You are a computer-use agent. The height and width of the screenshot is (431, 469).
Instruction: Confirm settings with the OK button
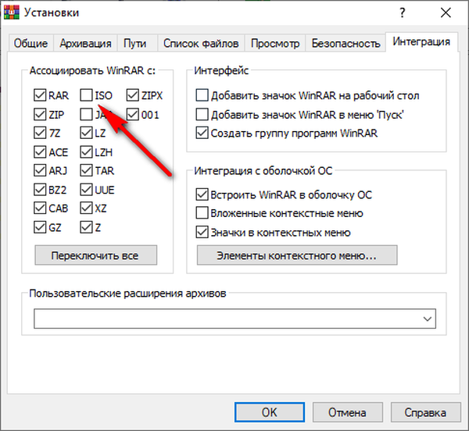pyautogui.click(x=269, y=412)
